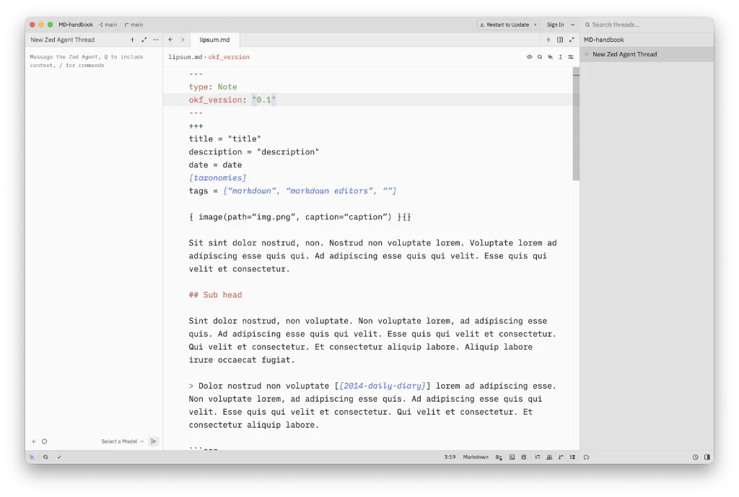The height and width of the screenshot is (497, 739).
Task: Toggle right dock panel in status bar
Action: tap(707, 457)
